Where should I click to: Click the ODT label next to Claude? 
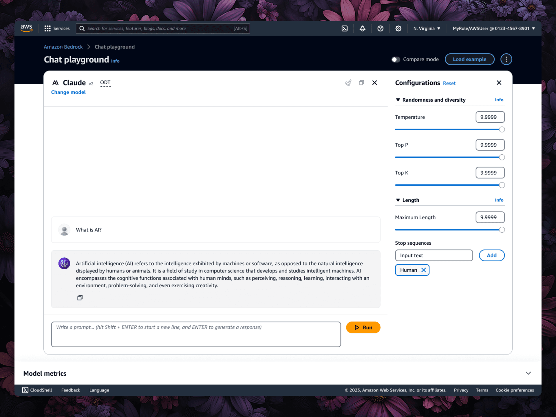[x=105, y=83]
